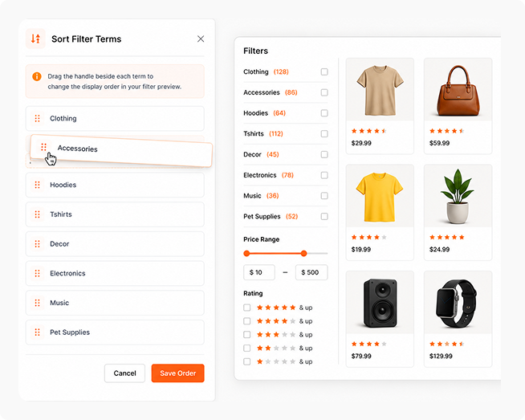The width and height of the screenshot is (525, 420).
Task: Open the black speaker product image
Action: (380, 303)
